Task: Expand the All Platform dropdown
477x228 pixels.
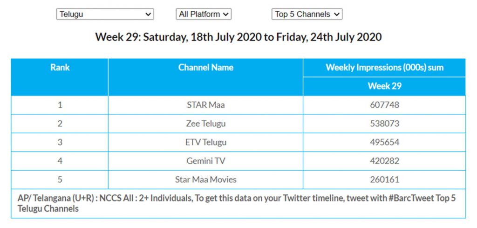Action: (x=204, y=14)
